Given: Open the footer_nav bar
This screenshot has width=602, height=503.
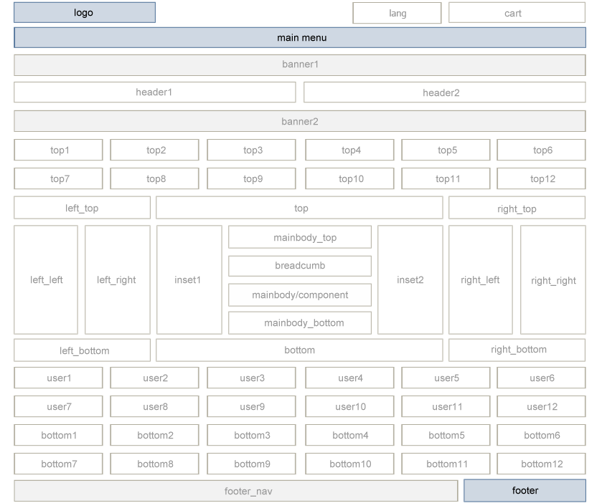Looking at the screenshot, I should tap(235, 491).
